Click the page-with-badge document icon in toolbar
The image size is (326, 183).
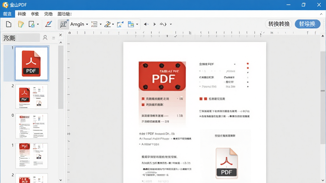coord(32,24)
